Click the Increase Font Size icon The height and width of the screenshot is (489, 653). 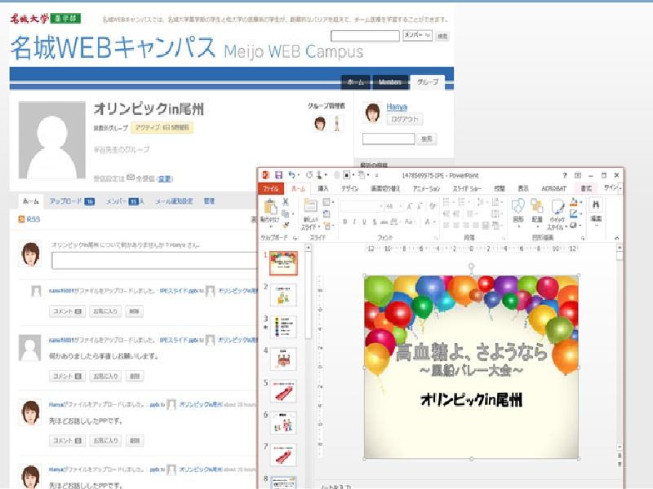[x=410, y=206]
